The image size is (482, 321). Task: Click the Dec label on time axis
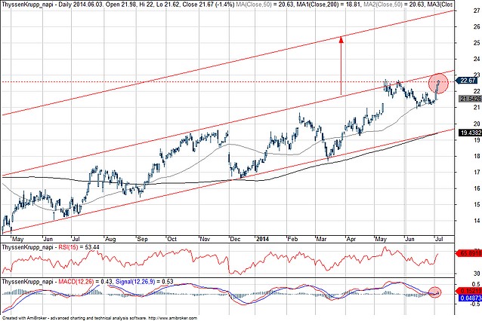click(x=235, y=239)
